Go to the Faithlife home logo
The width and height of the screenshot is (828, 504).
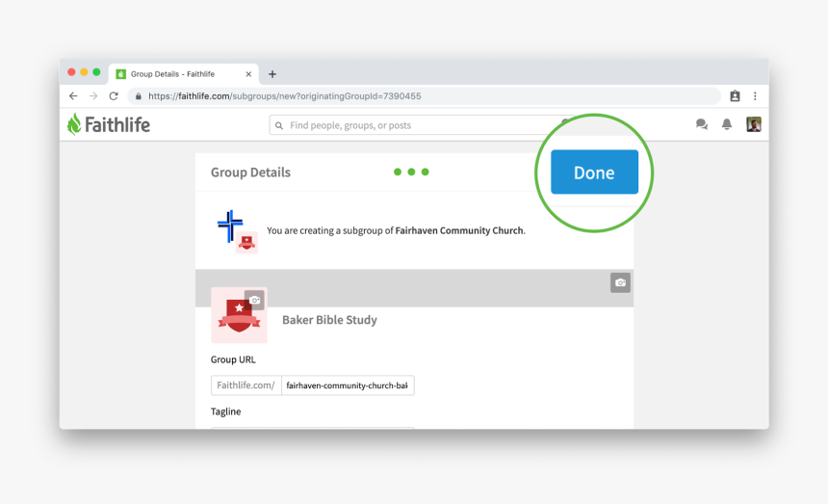[109, 124]
